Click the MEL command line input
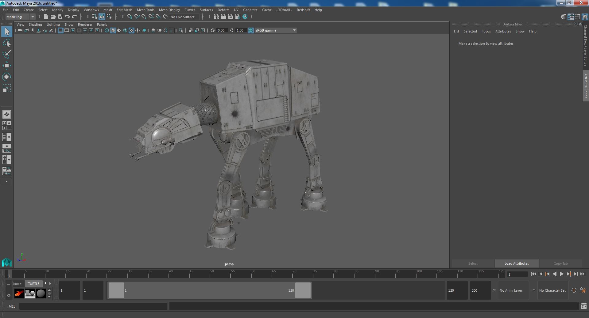 tap(93, 306)
